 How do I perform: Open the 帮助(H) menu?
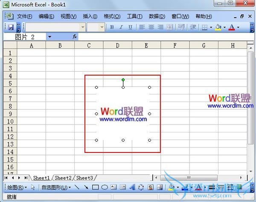[204, 16]
